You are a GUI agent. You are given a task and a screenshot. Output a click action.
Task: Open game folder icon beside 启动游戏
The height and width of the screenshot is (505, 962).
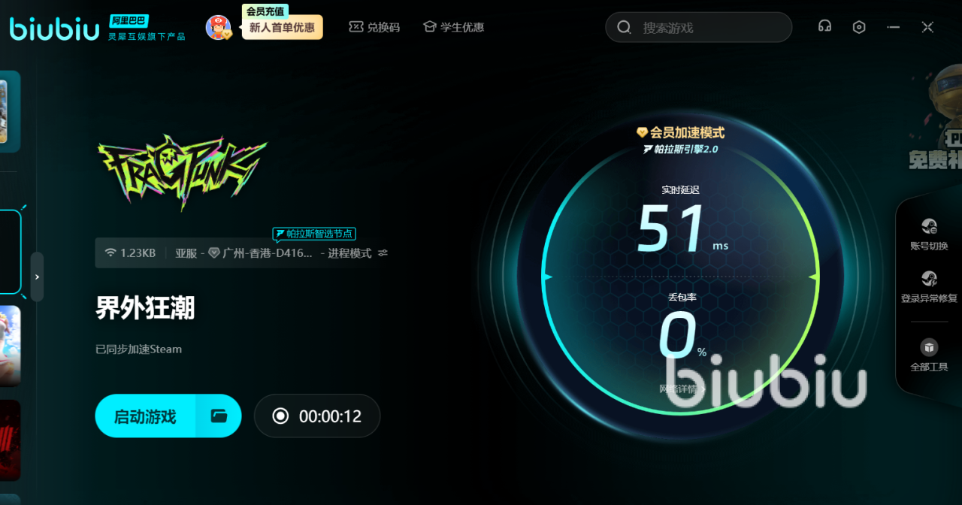[x=219, y=416]
